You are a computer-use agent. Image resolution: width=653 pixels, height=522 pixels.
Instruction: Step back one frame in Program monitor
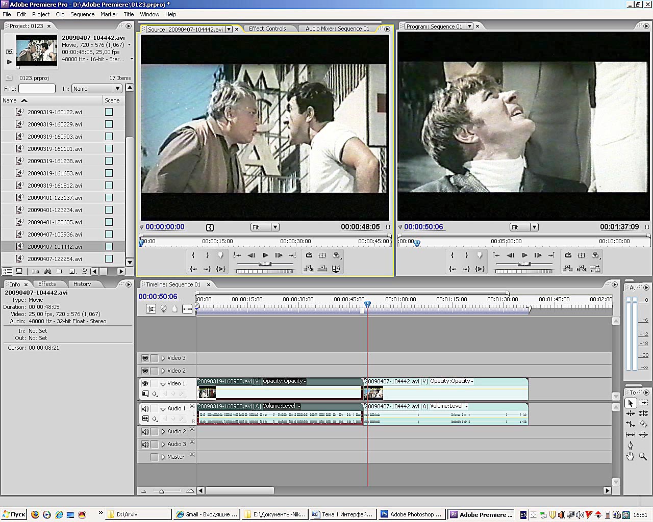510,255
